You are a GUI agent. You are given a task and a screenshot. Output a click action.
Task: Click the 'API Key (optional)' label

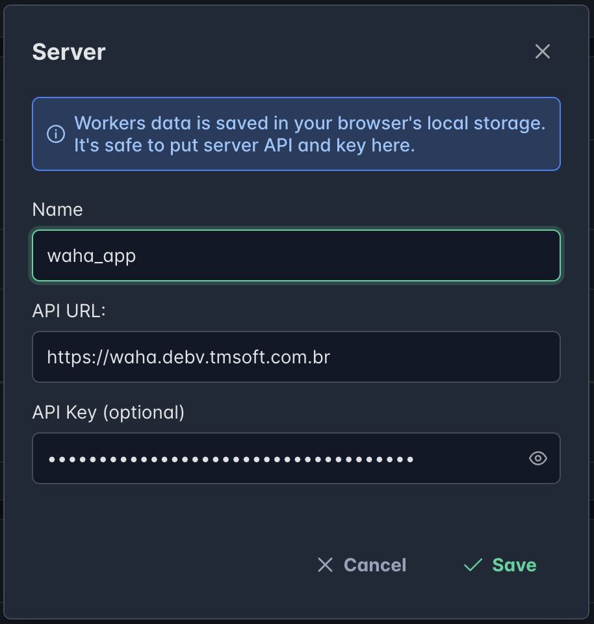click(109, 412)
